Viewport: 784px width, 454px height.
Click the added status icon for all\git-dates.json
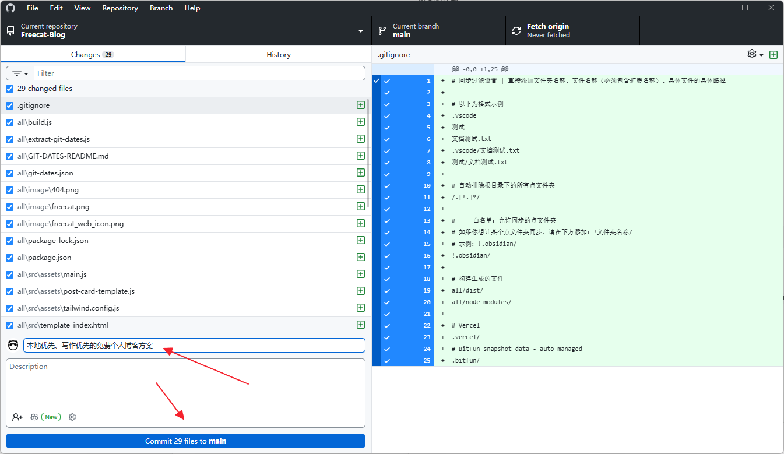click(361, 173)
